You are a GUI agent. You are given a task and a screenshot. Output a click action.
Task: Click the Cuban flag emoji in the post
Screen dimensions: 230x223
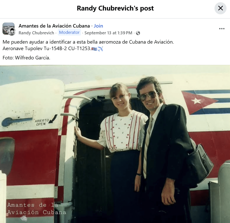(x=94, y=49)
